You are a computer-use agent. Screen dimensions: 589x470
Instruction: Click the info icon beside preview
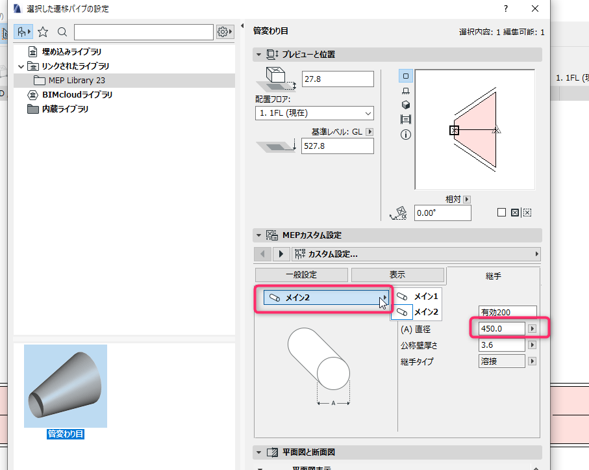406,135
